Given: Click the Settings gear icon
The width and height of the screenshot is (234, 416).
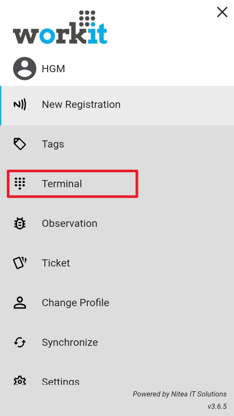Looking at the screenshot, I should click(20, 381).
